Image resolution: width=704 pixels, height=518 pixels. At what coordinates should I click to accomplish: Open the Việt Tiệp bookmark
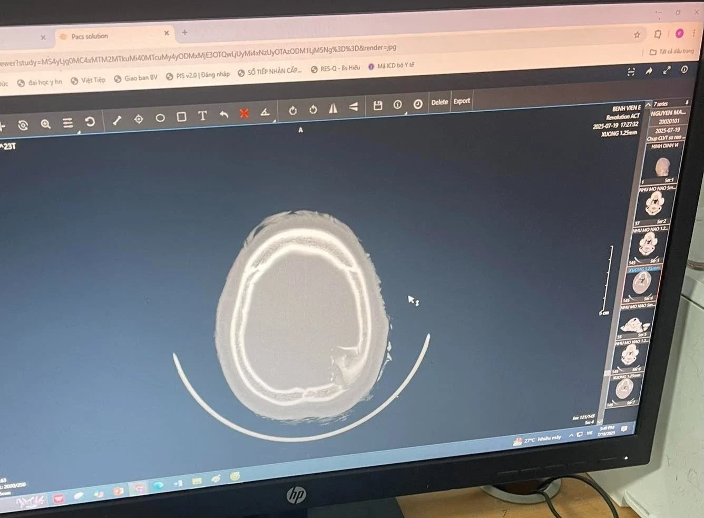pyautogui.click(x=88, y=80)
